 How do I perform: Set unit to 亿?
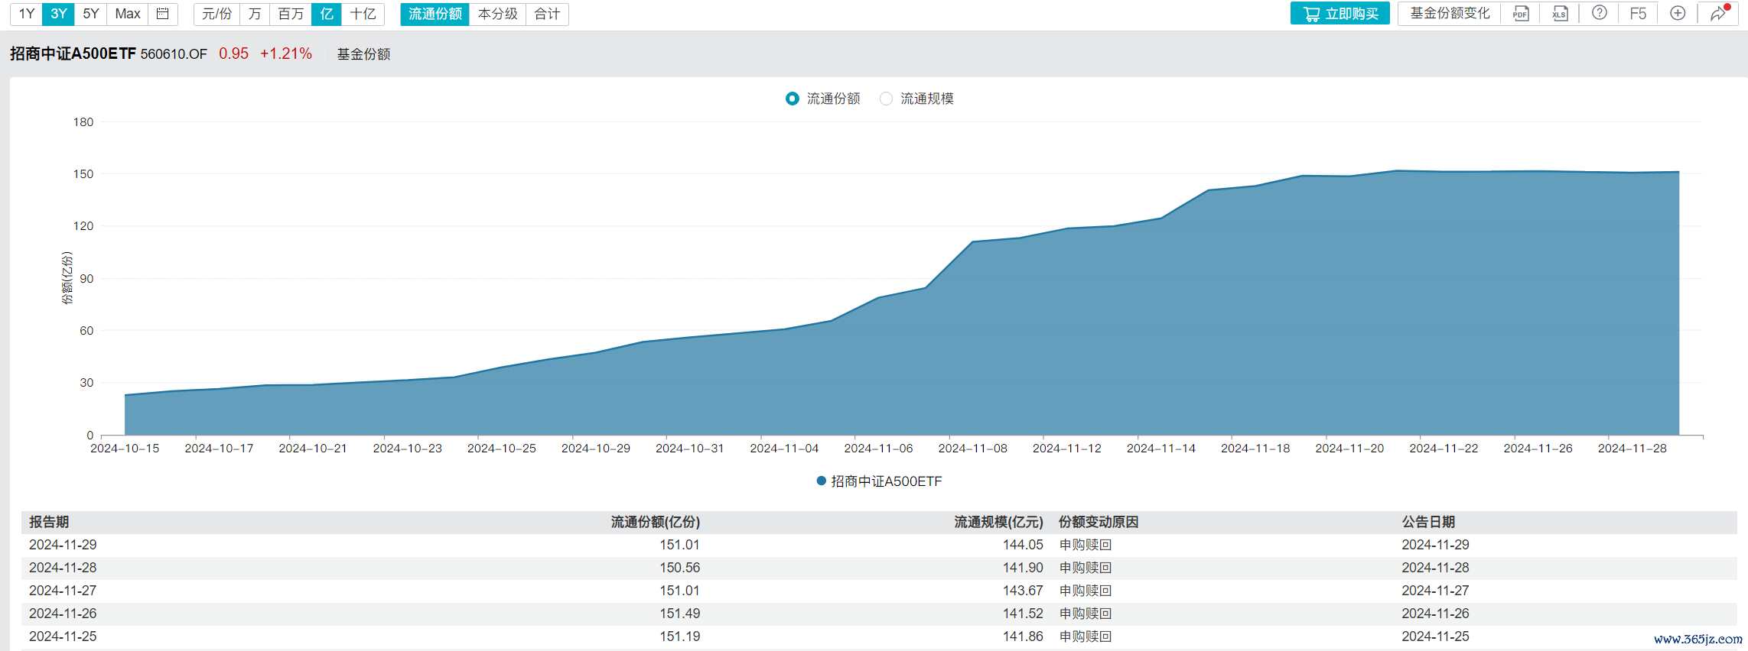pos(327,14)
